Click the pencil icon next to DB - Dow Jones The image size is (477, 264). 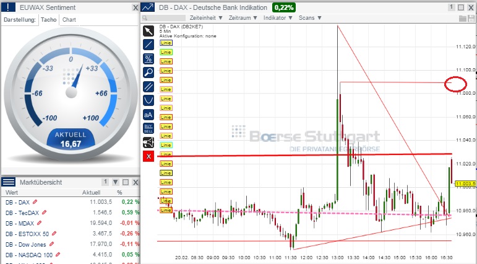tap(51, 244)
